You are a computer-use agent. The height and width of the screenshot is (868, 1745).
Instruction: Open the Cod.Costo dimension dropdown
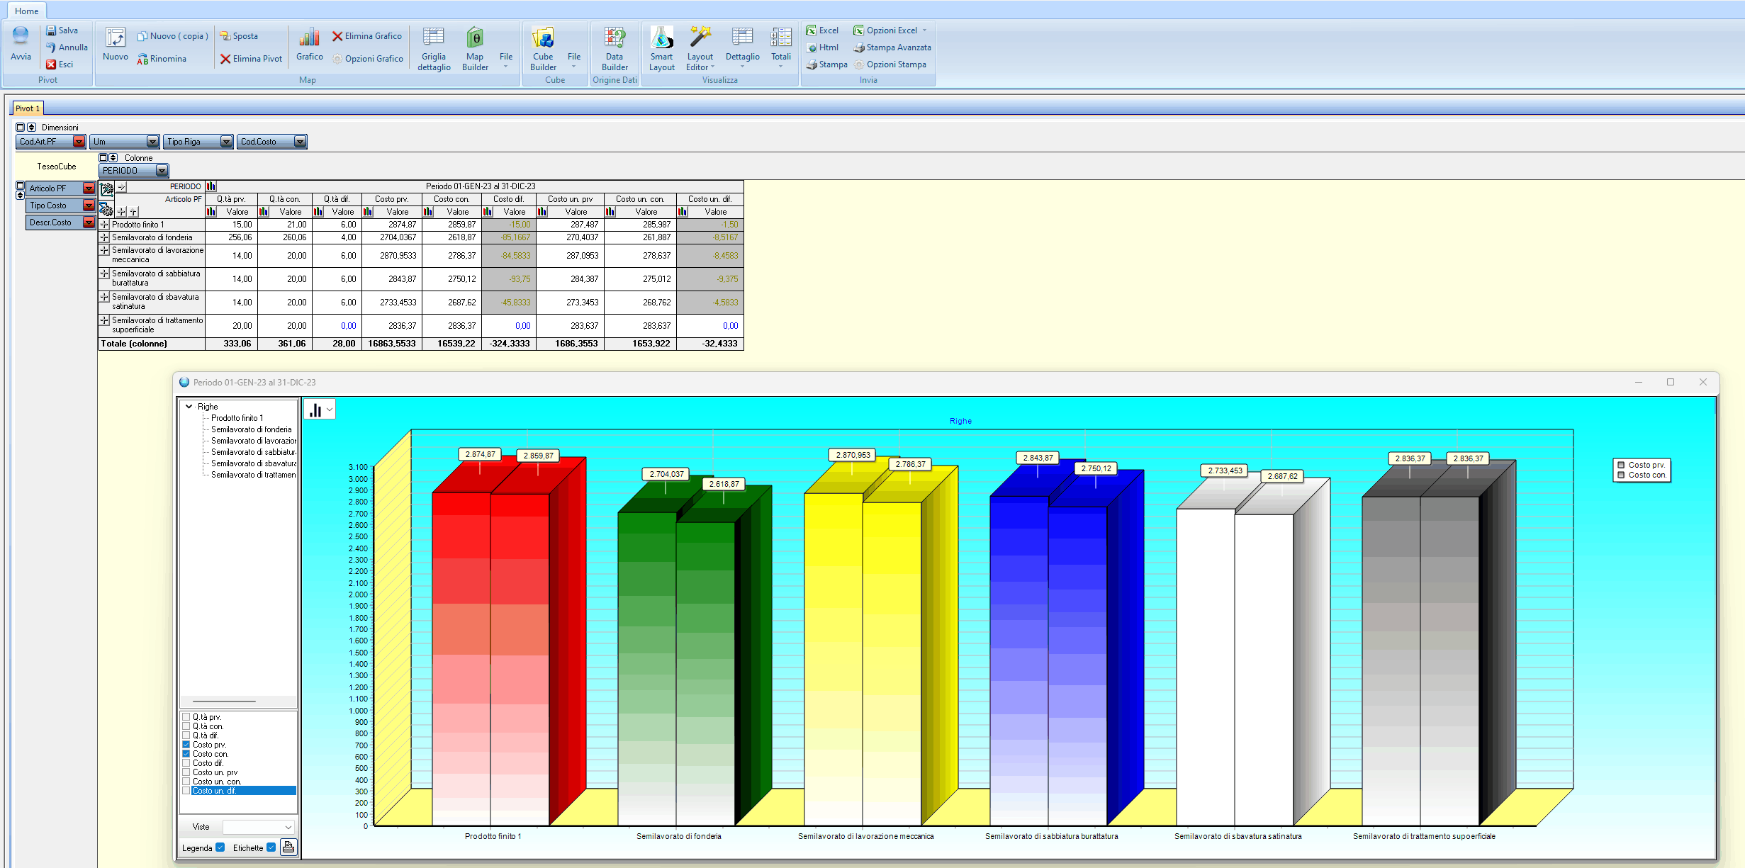coord(300,142)
